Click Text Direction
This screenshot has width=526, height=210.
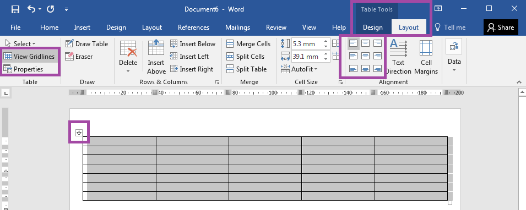click(398, 57)
